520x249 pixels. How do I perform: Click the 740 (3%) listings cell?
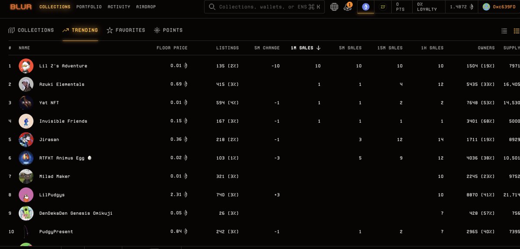(x=227, y=195)
